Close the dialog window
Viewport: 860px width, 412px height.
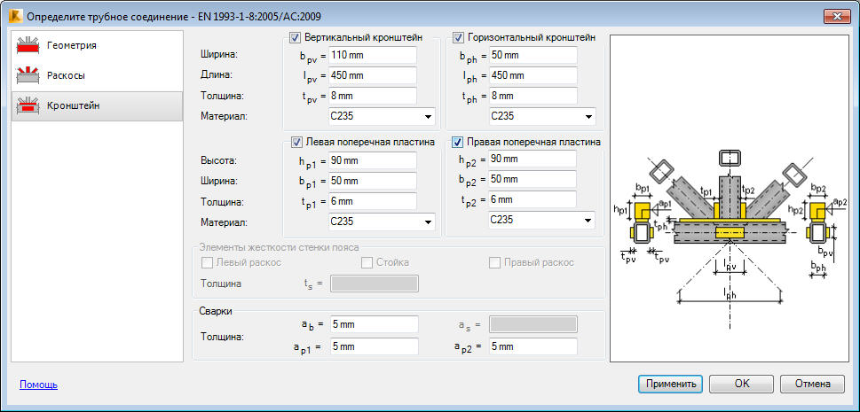[x=837, y=17]
